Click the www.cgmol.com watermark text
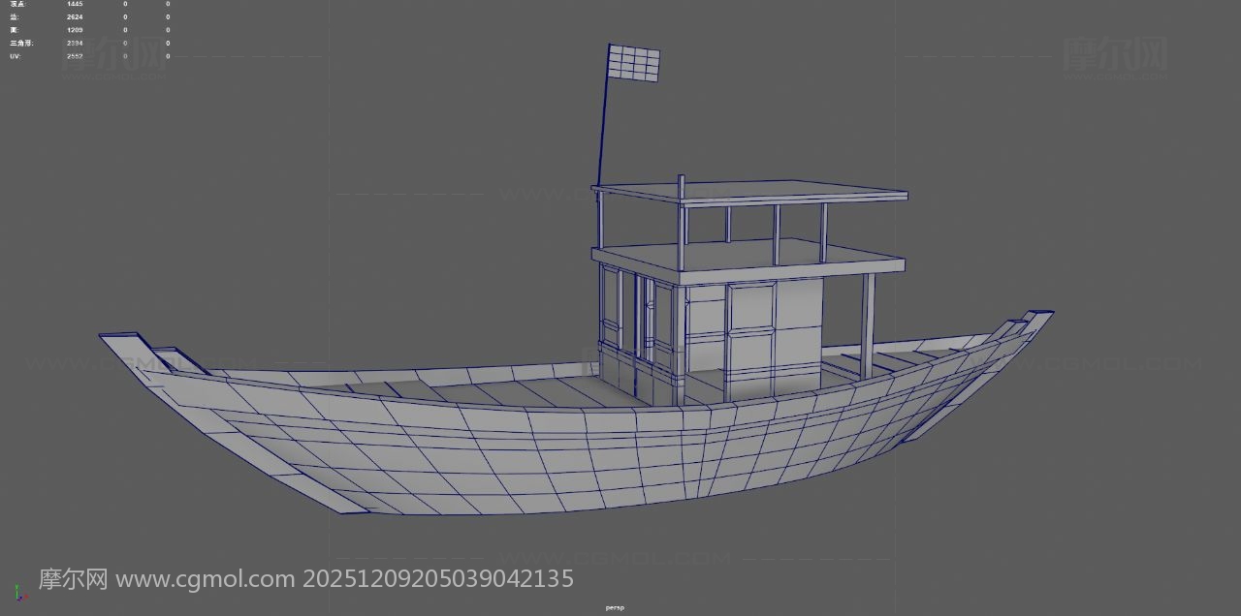This screenshot has width=1241, height=616. 205,579
